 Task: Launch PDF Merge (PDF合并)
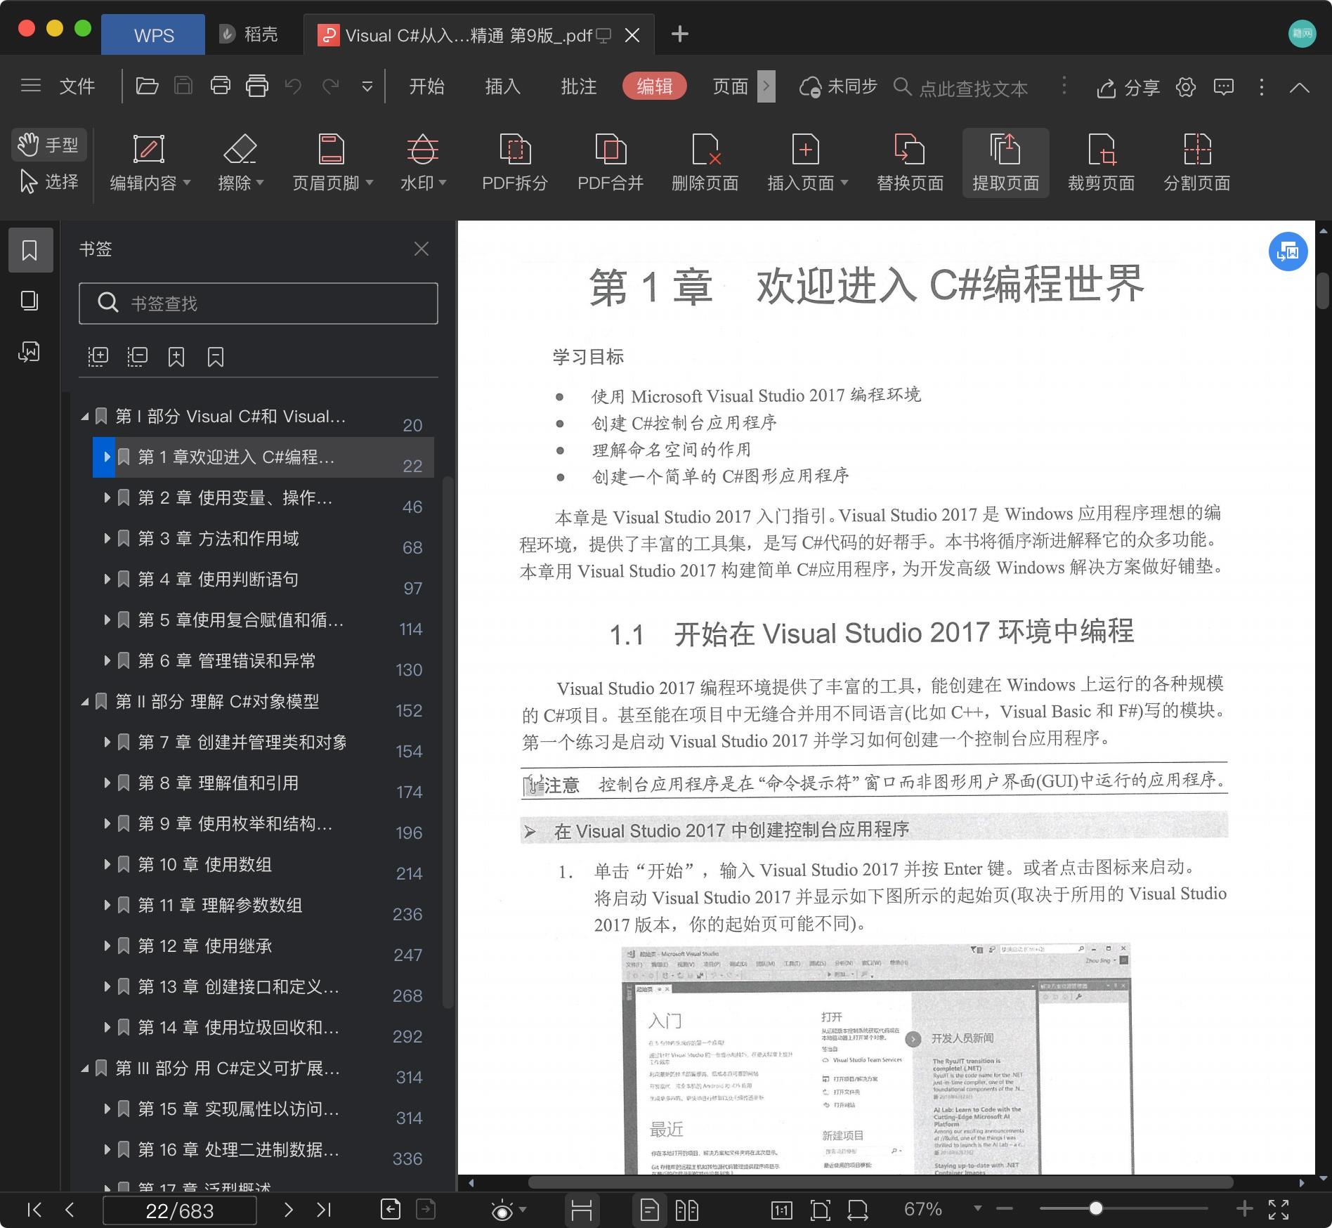pyautogui.click(x=610, y=164)
